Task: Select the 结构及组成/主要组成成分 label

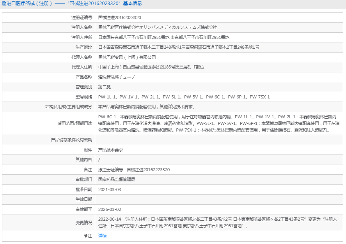Action: coord(69,107)
